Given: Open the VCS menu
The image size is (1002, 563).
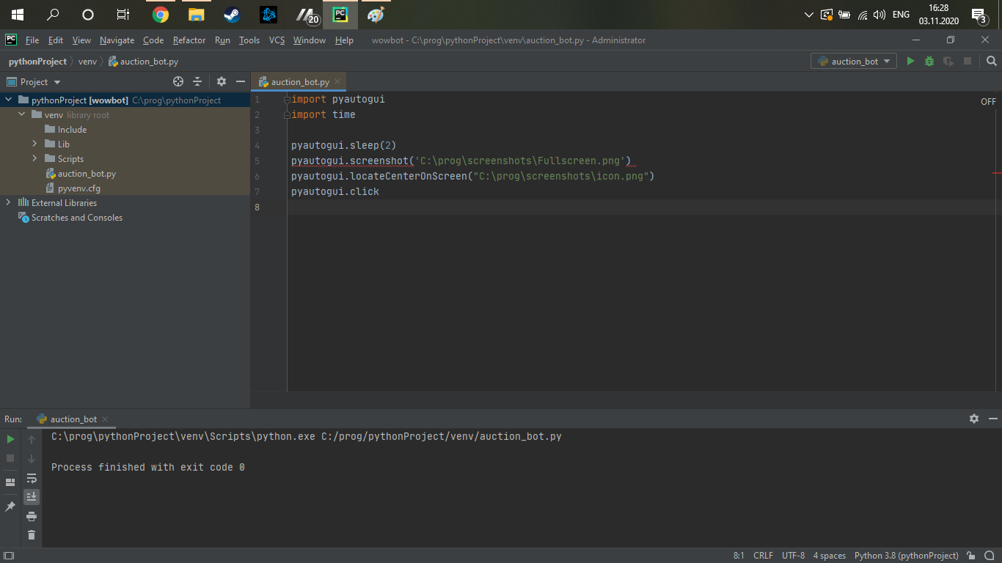Looking at the screenshot, I should 277,40.
